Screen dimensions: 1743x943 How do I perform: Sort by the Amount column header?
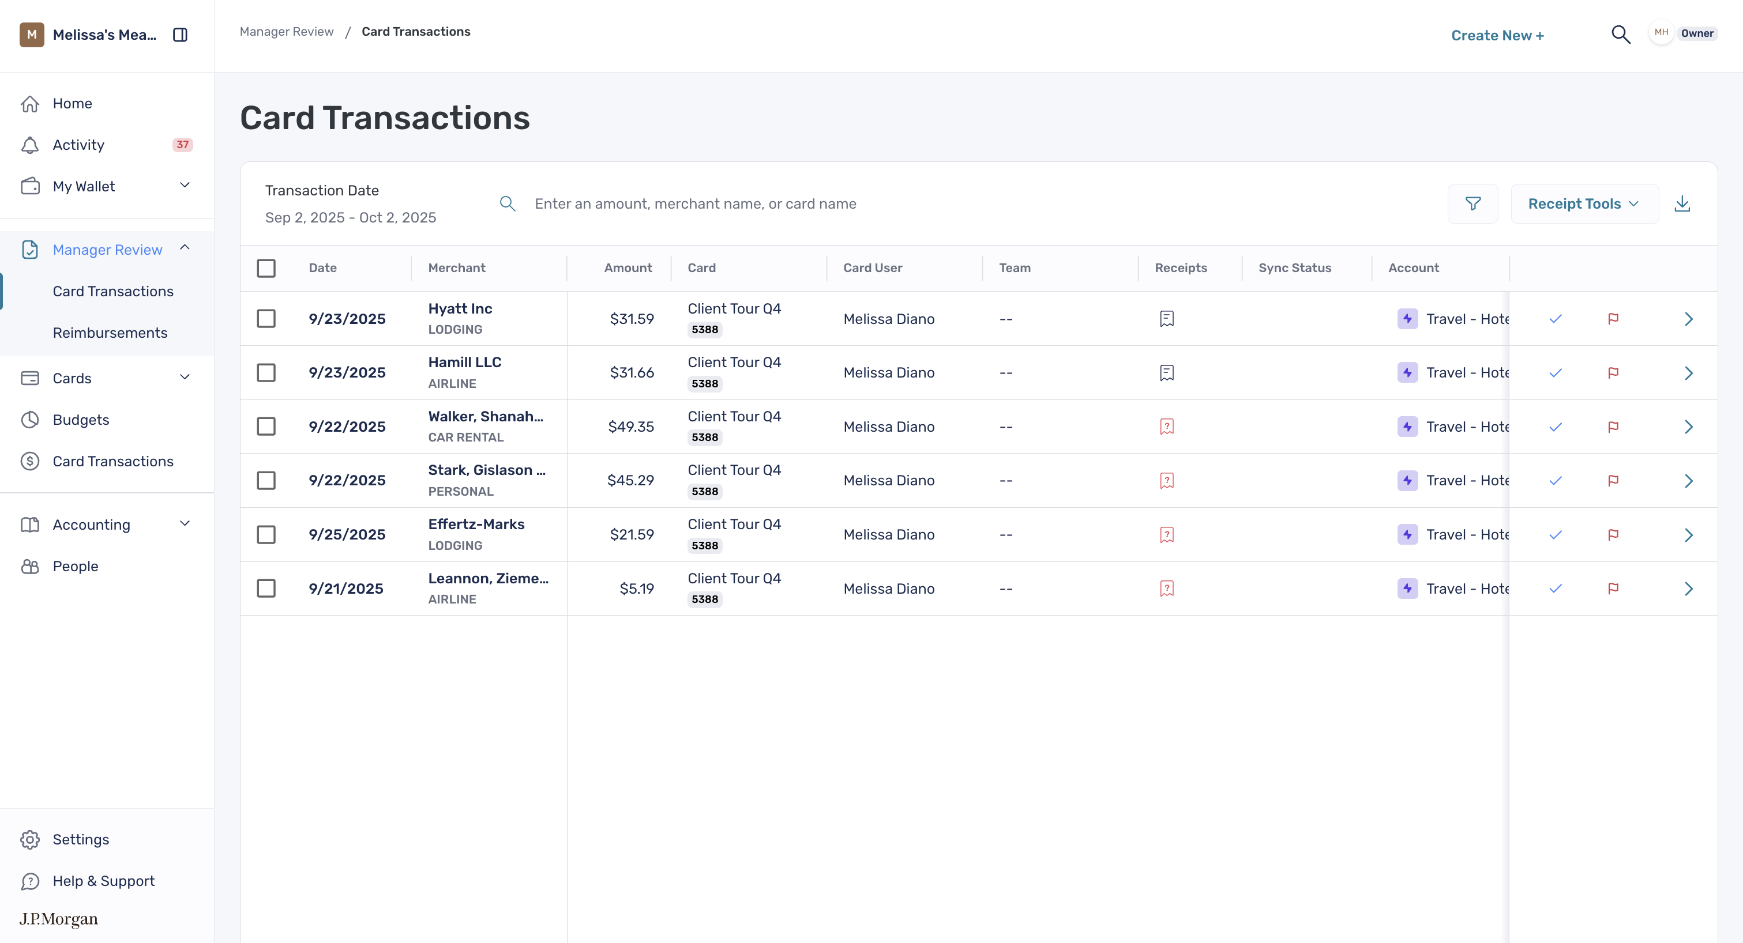(628, 267)
